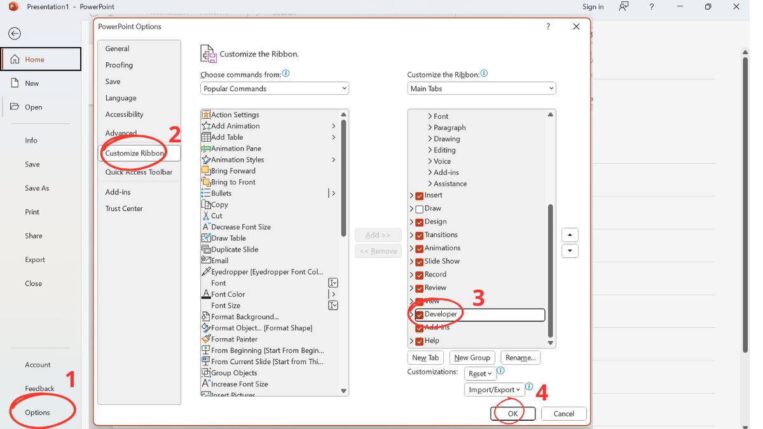Screen dimensions: 763x429
Task: Click Sign in in title bar
Action: [593, 7]
